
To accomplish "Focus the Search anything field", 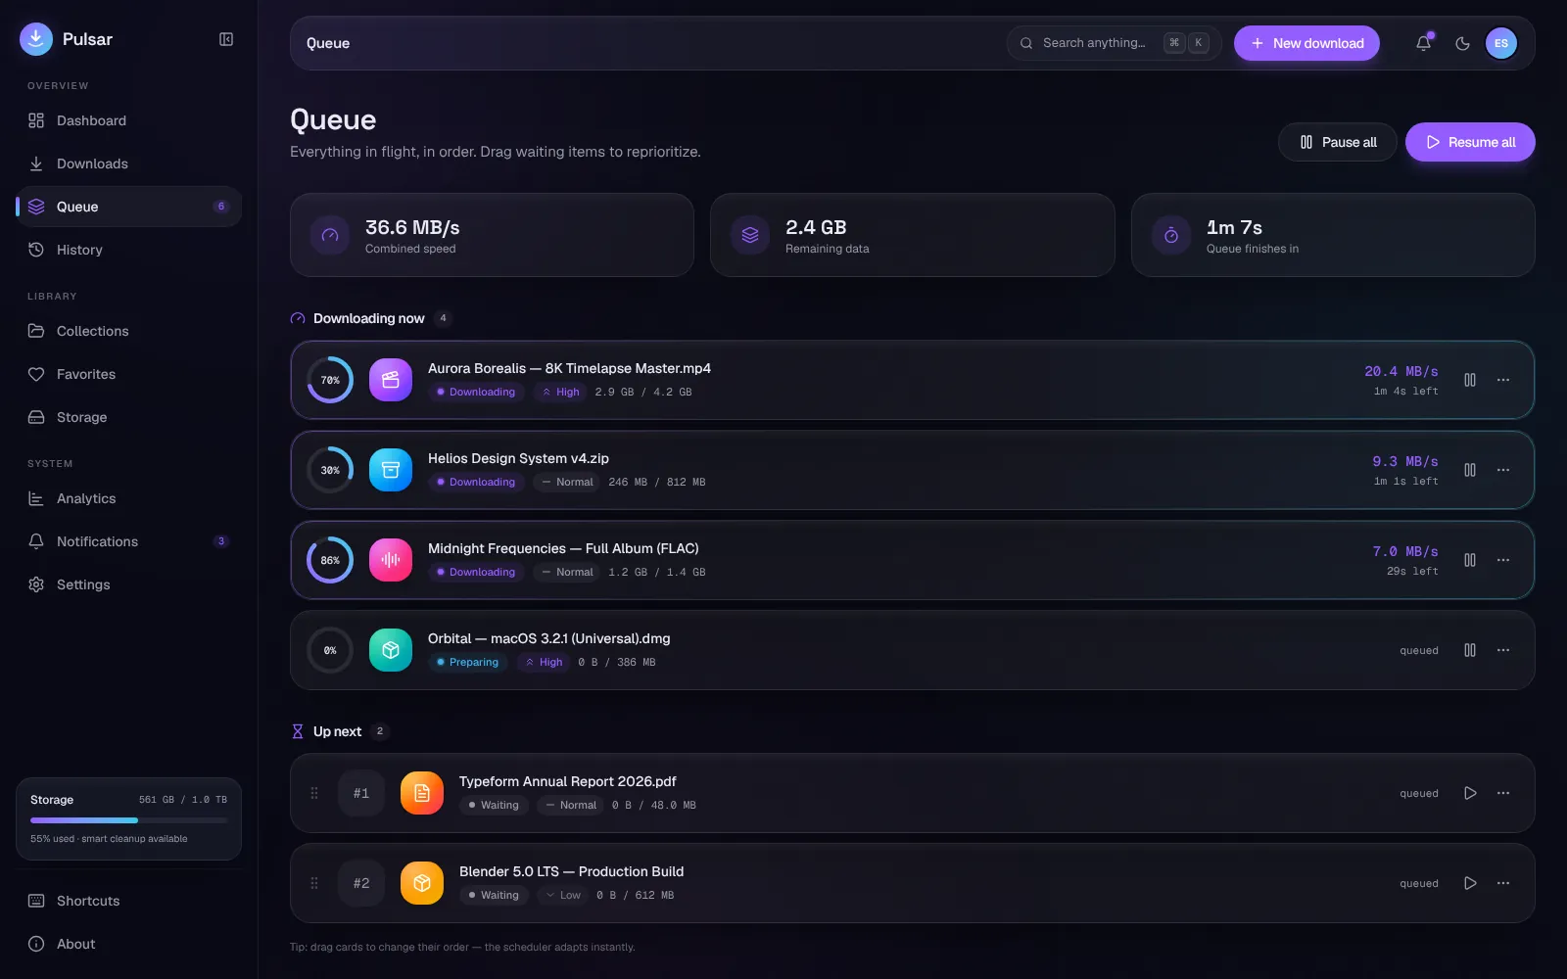I will pyautogui.click(x=1115, y=43).
